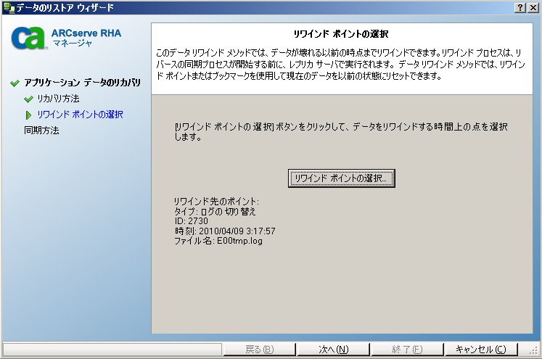Click the リワインド ポイントの選択 page heading
The width and height of the screenshot is (542, 359).
pos(341,34)
